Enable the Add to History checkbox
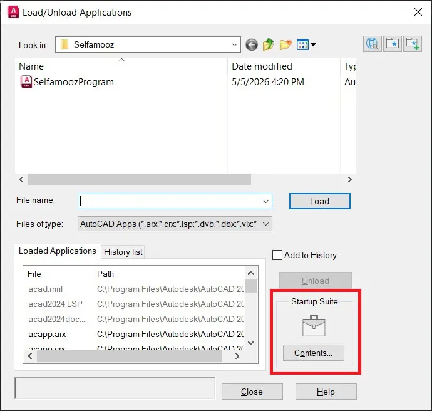The height and width of the screenshot is (411, 432). pos(277,255)
